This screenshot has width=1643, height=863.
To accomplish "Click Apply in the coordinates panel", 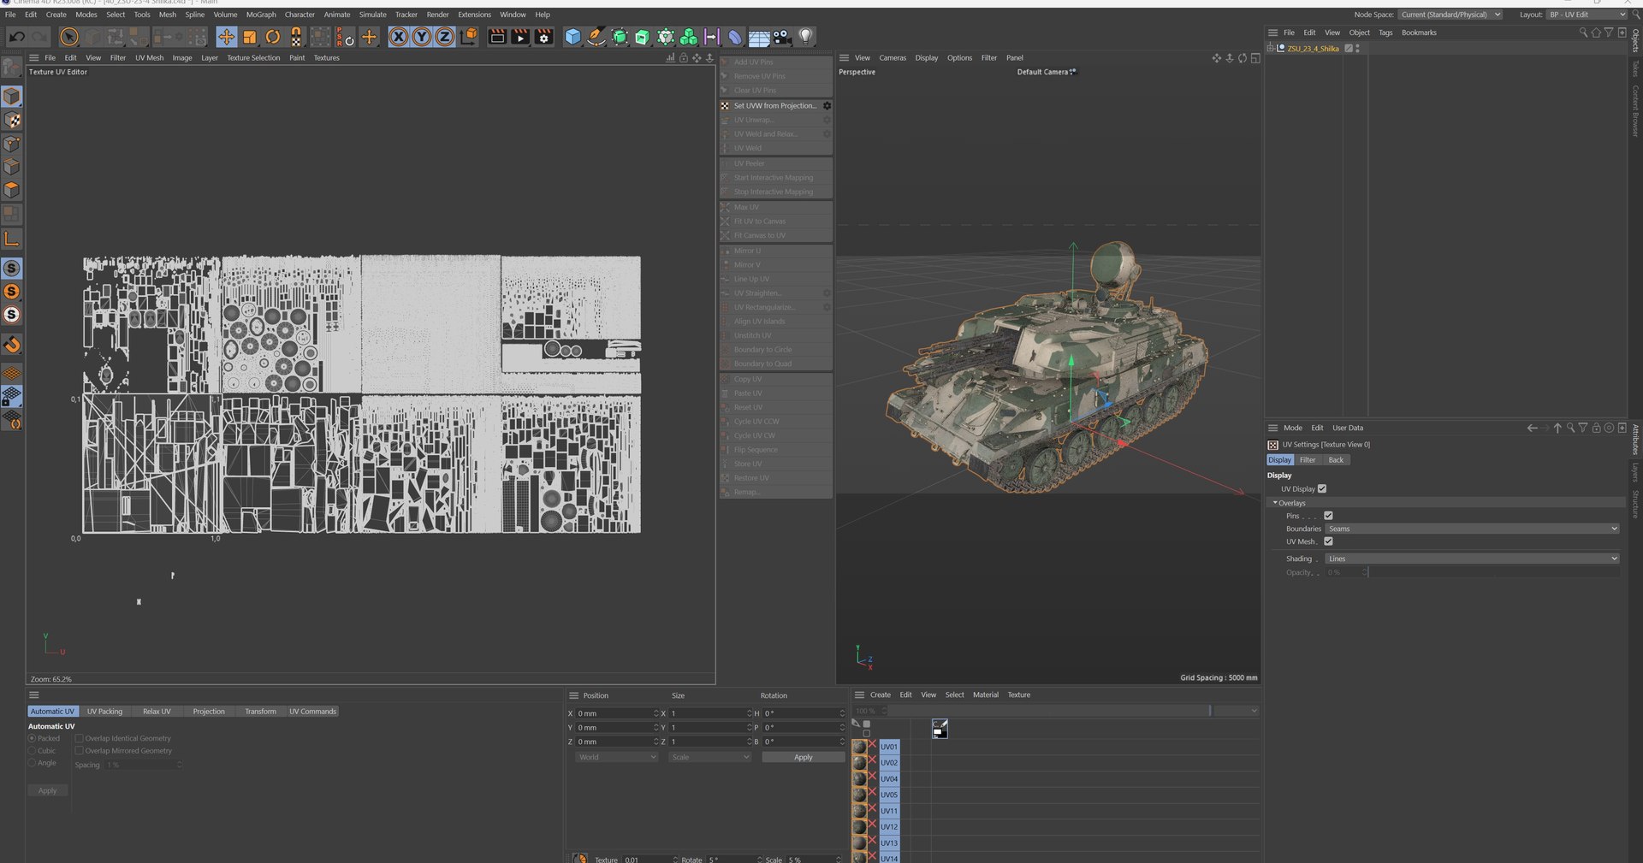I will click(x=803, y=757).
